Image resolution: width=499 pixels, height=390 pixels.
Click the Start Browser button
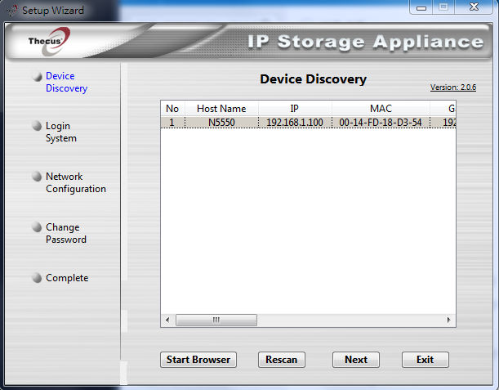(x=198, y=360)
